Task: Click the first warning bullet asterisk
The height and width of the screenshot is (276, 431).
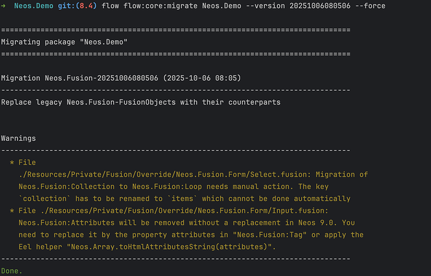Action: [12, 162]
